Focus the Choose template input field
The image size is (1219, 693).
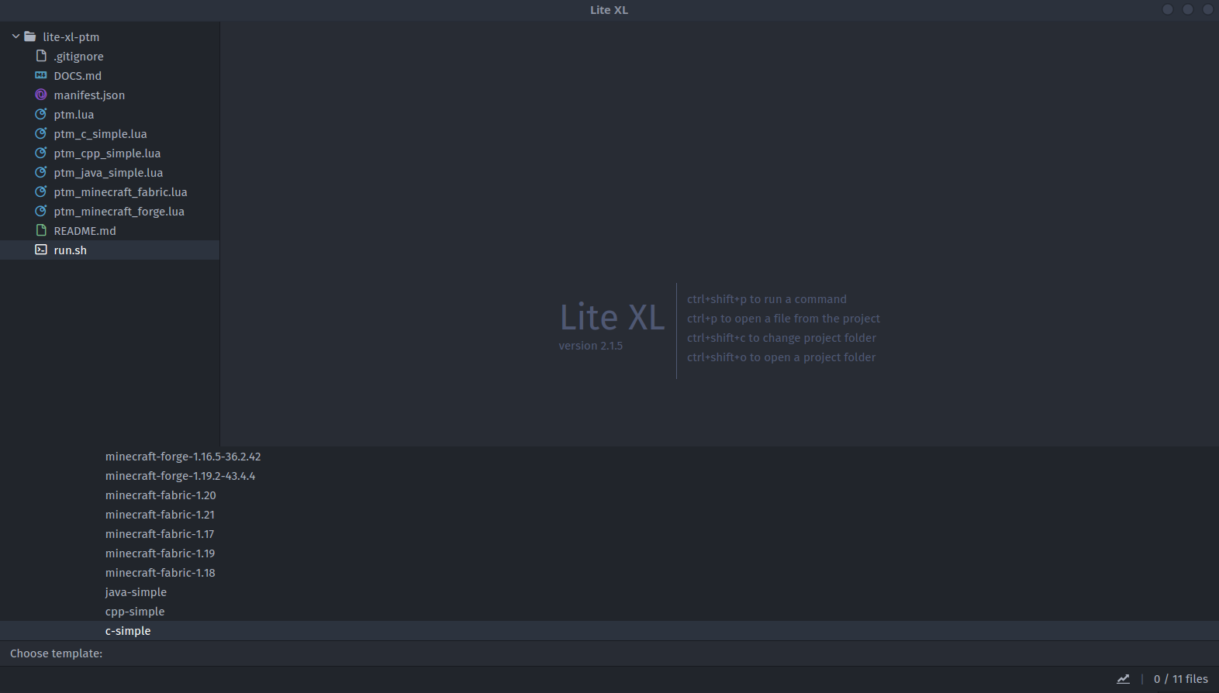click(x=609, y=653)
